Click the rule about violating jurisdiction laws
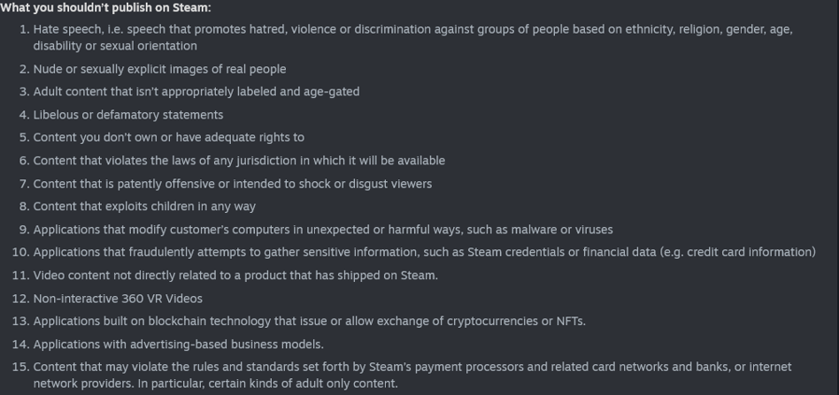The image size is (839, 395). click(x=239, y=160)
